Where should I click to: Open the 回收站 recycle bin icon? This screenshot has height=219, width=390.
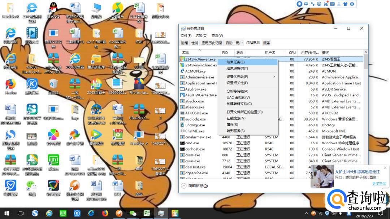click(53, 87)
